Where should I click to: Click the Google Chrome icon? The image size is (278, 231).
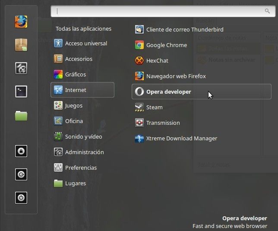click(x=139, y=45)
